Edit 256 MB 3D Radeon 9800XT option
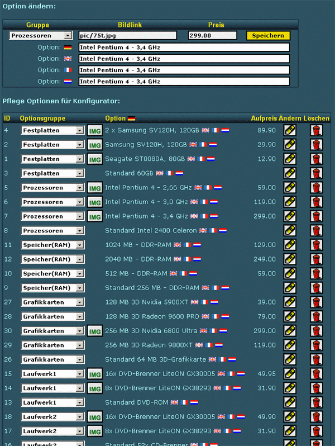The width and height of the screenshot is (335, 446). (290, 345)
